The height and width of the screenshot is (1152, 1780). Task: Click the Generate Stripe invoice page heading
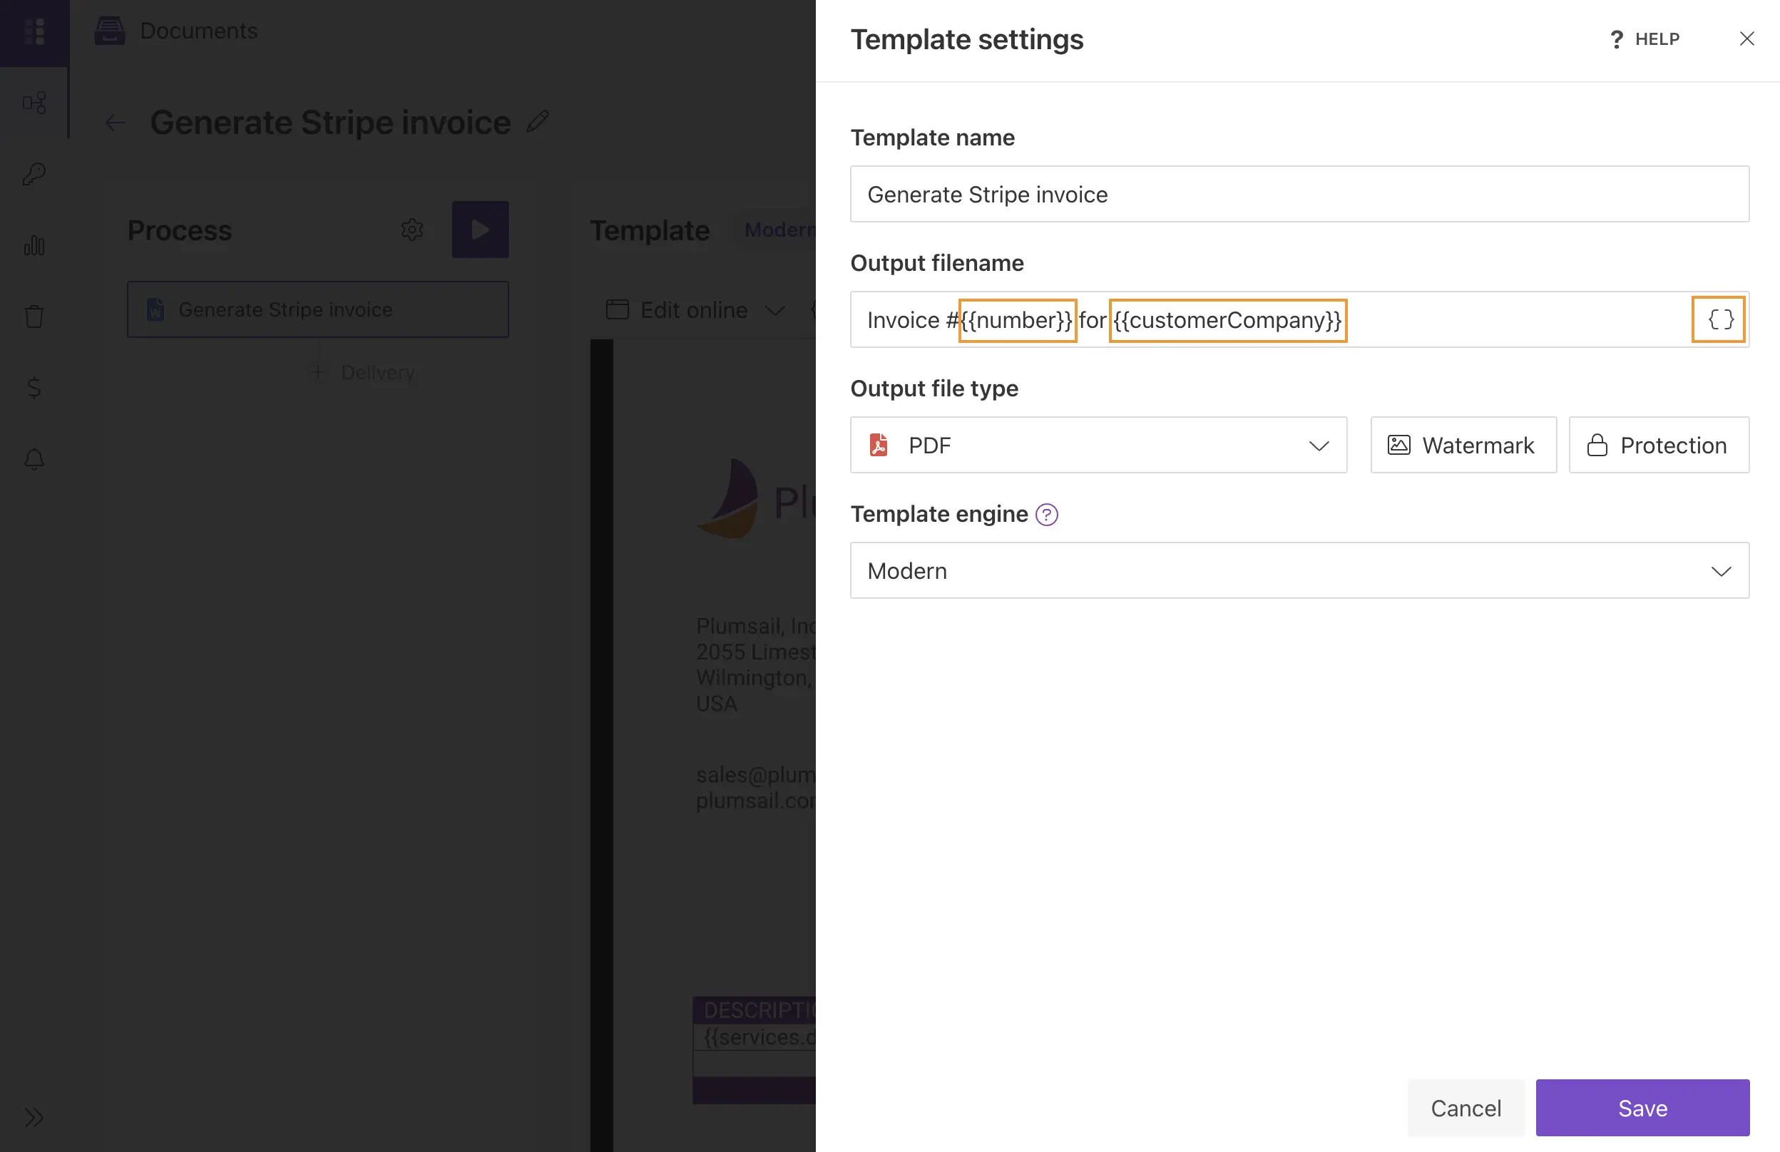331,123
